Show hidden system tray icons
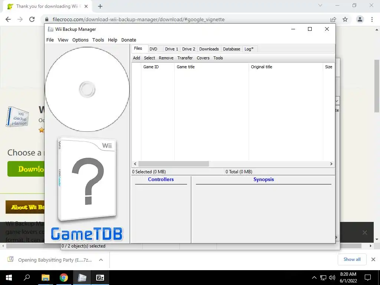Viewport: 380px width, 285px height. [x=314, y=278]
